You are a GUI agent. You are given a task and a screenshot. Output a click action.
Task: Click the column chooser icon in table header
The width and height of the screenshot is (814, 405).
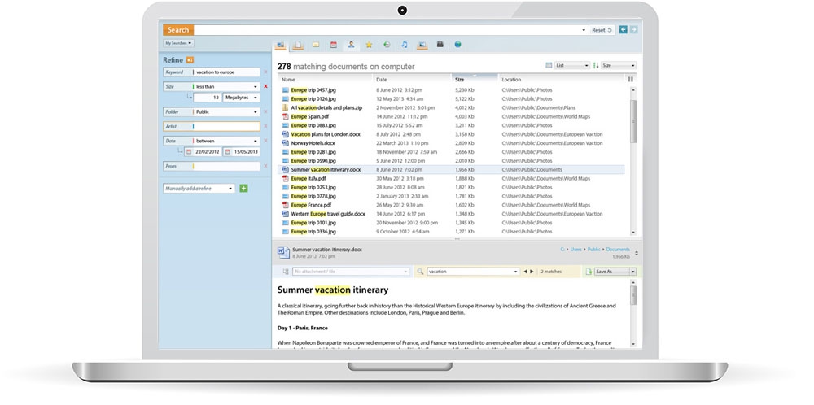[630, 80]
